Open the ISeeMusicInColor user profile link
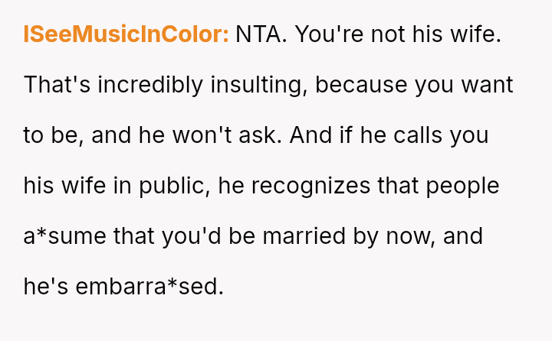 126,34
